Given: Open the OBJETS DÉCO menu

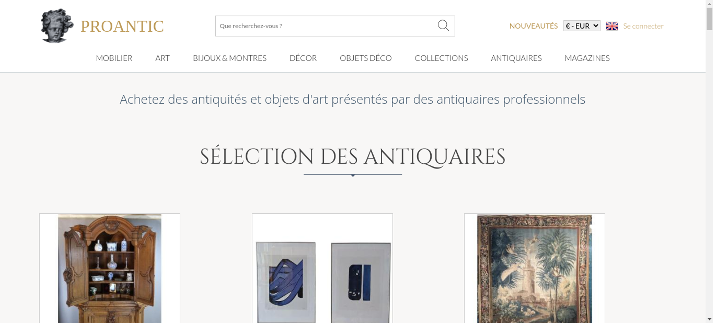Looking at the screenshot, I should (x=366, y=58).
